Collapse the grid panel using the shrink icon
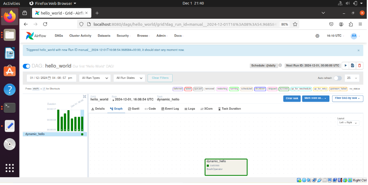The height and width of the screenshot is (185, 368). (84, 96)
